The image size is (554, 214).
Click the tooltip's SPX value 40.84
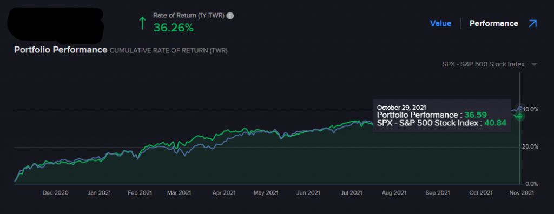point(495,123)
